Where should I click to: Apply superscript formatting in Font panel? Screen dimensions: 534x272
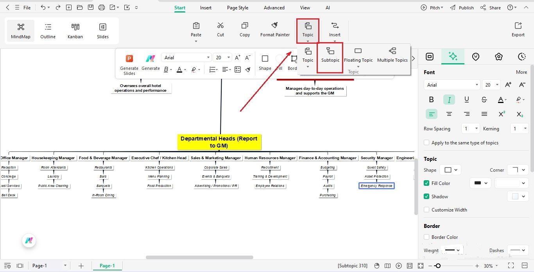point(502,114)
